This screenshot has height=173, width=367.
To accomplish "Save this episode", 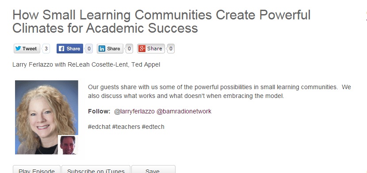I will (x=153, y=170).
